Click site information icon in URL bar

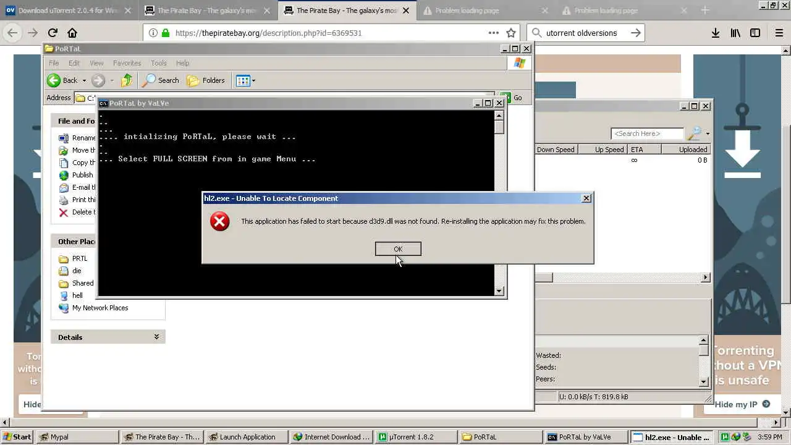(x=153, y=33)
